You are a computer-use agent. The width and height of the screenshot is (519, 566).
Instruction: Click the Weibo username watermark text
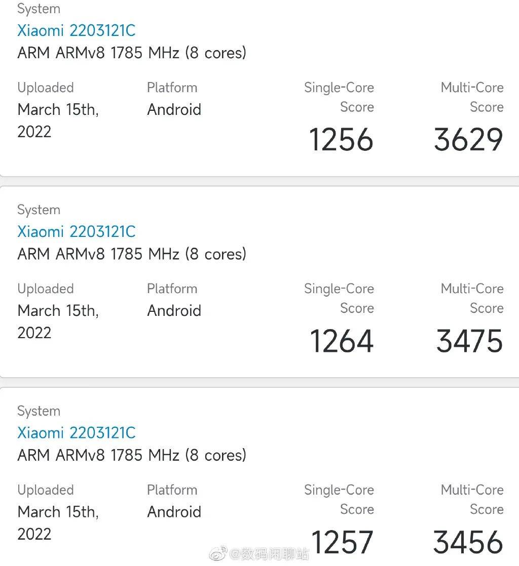pyautogui.click(x=269, y=554)
